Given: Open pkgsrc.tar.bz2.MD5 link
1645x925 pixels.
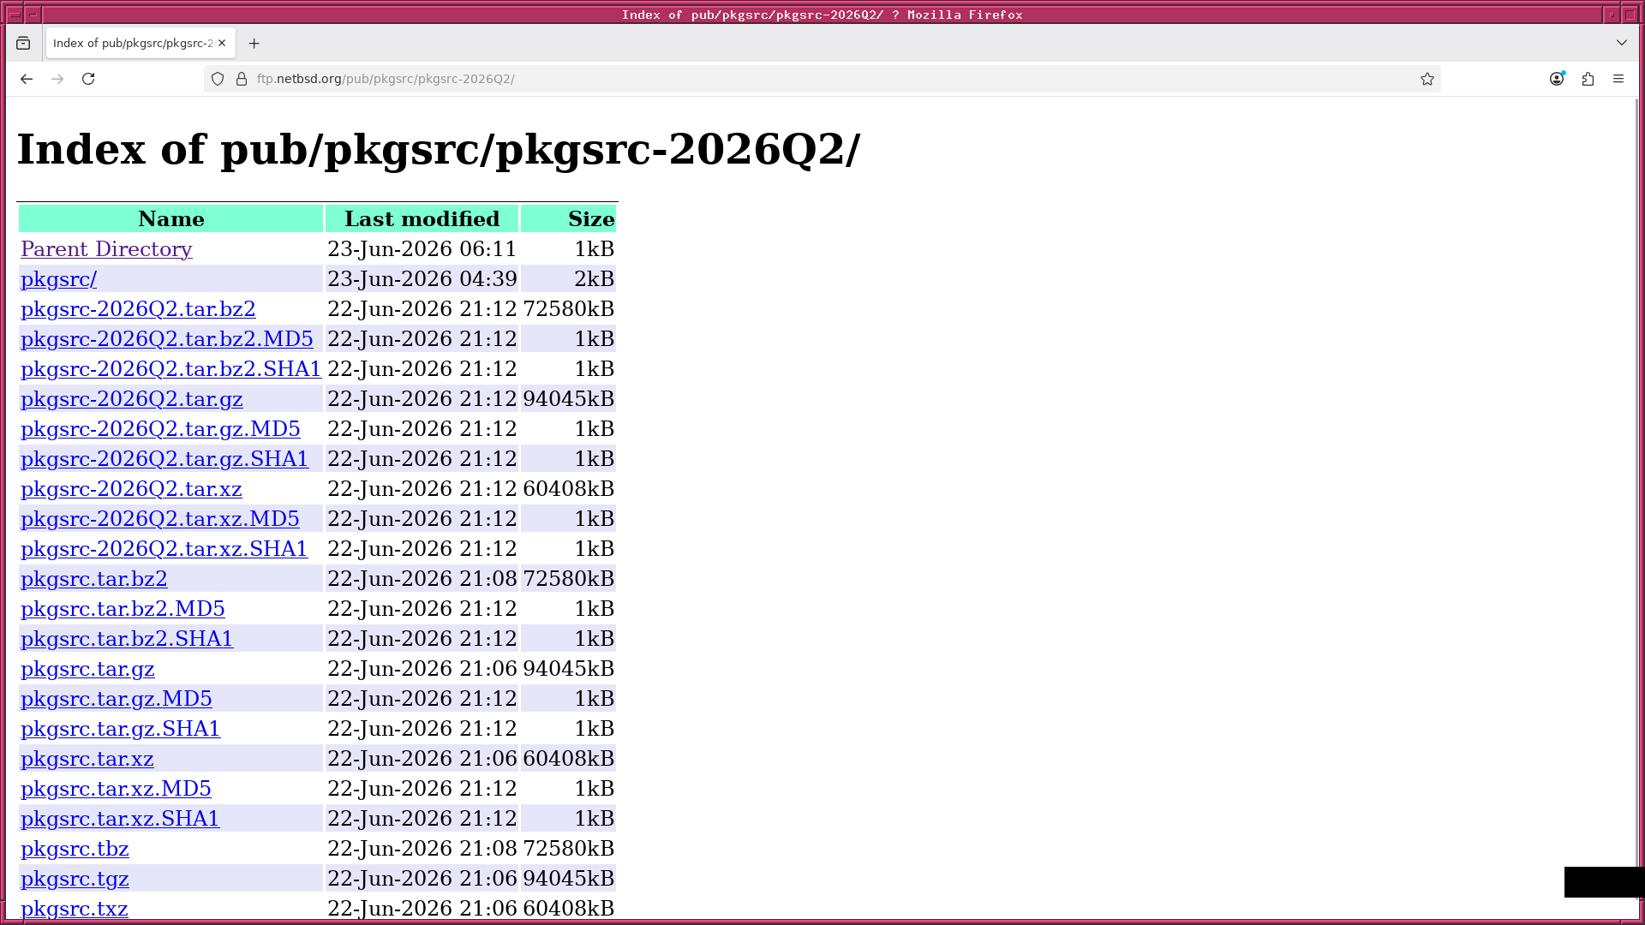Looking at the screenshot, I should (x=123, y=609).
